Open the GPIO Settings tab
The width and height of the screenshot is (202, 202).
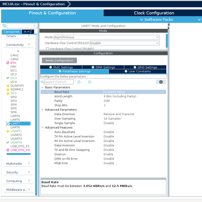coord(145,67)
